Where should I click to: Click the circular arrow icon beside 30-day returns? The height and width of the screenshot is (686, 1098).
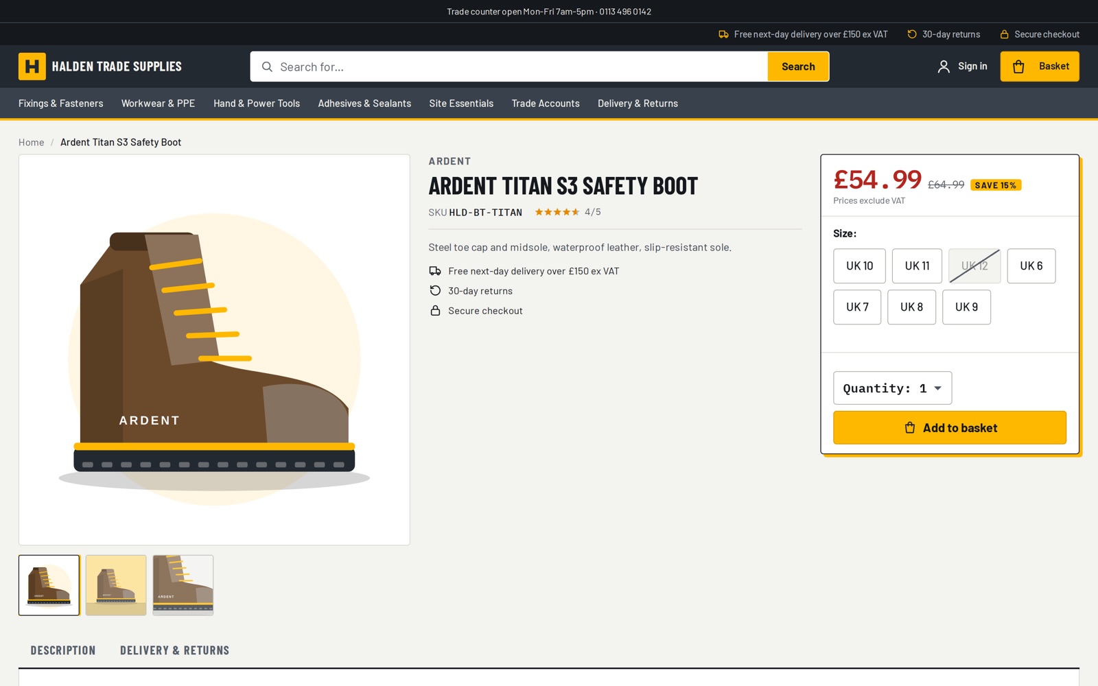point(435,291)
